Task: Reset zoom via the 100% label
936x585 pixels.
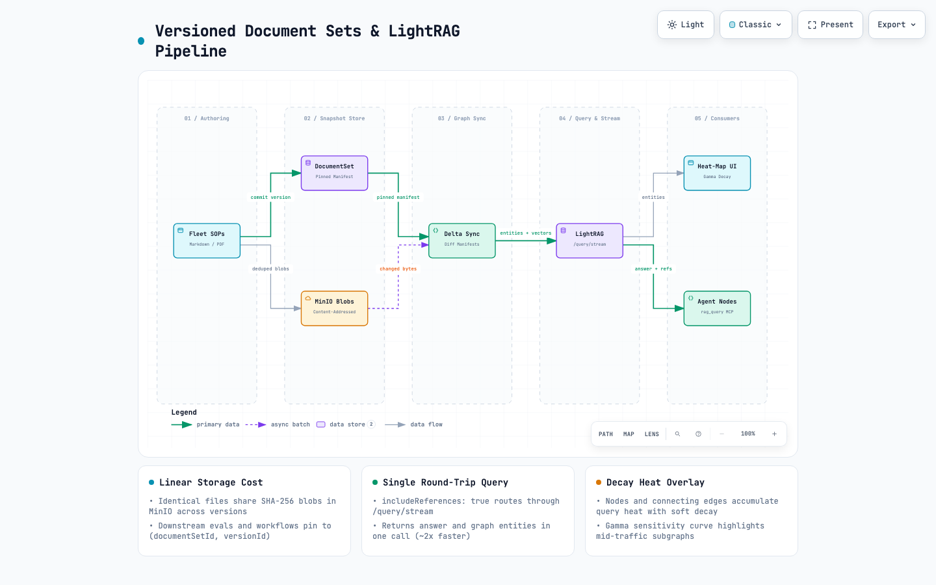Action: (748, 434)
